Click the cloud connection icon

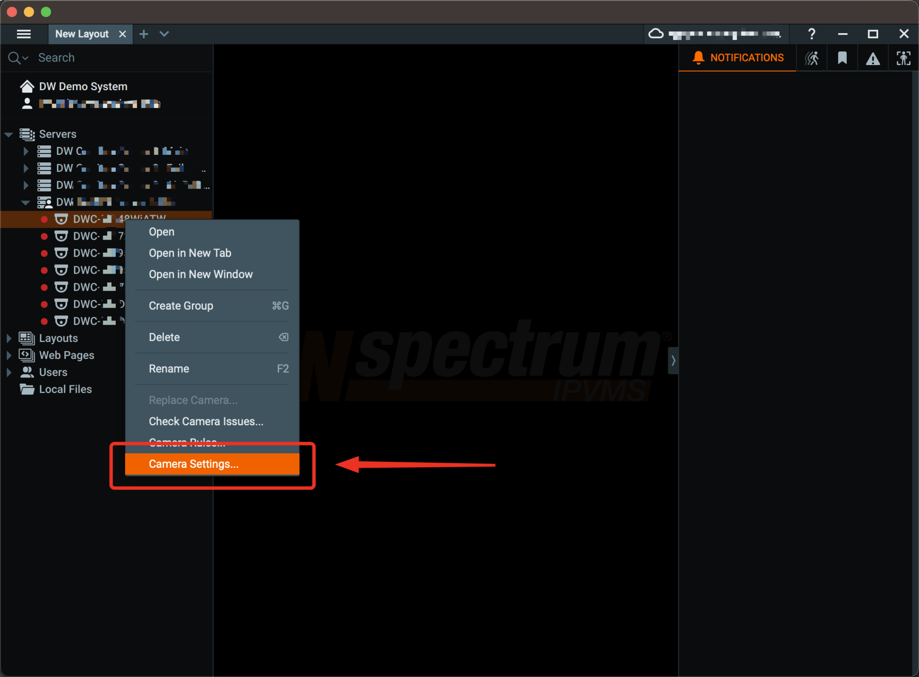pos(656,34)
